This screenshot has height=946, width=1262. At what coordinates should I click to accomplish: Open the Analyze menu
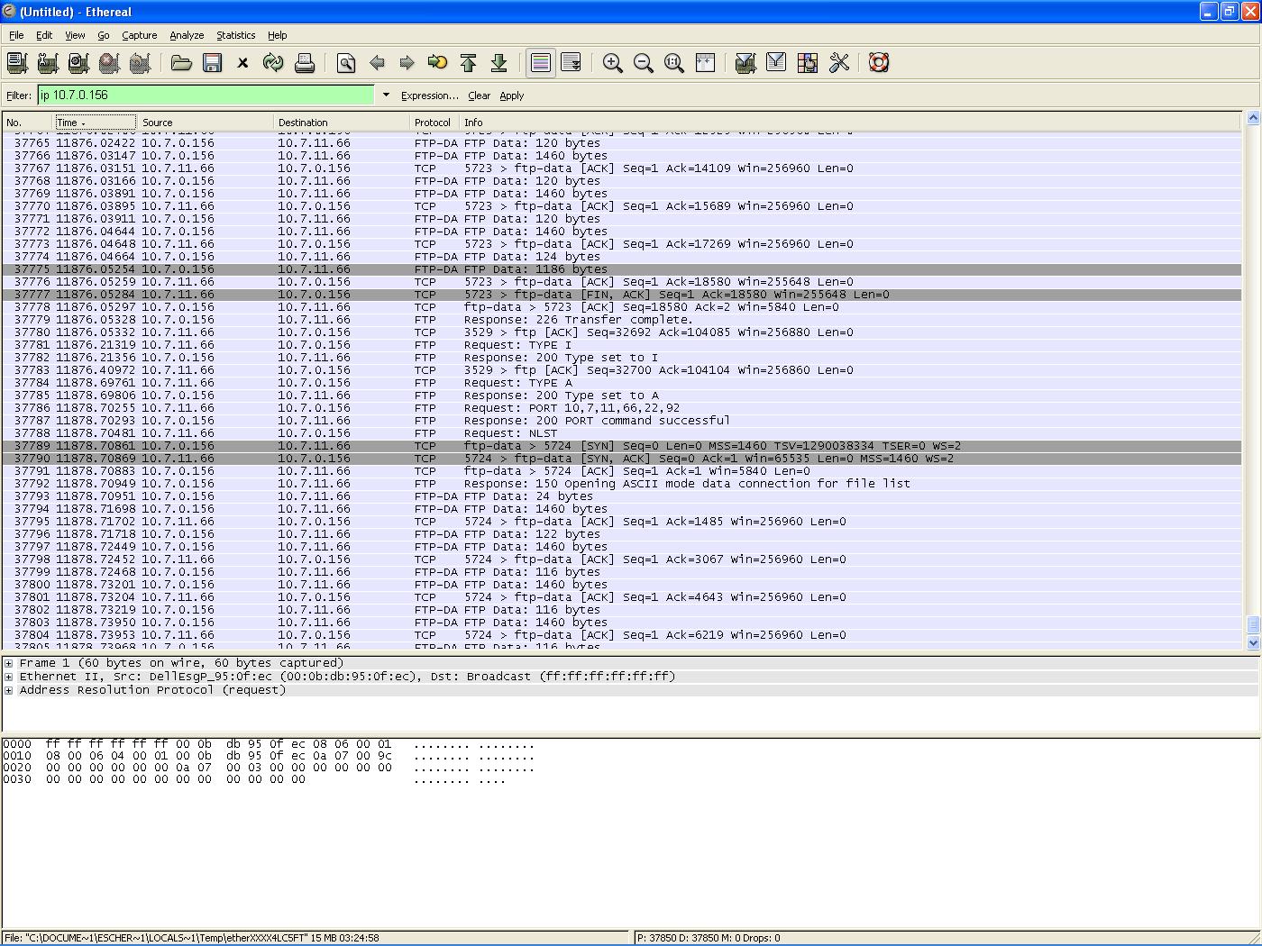(x=187, y=35)
